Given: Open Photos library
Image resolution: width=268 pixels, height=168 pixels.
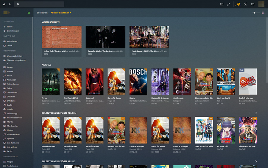Looking at the screenshot, I should 10,130.
